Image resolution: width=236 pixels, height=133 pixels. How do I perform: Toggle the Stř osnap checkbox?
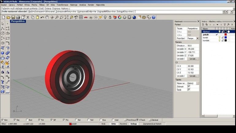pyautogui.click(x=51, y=120)
